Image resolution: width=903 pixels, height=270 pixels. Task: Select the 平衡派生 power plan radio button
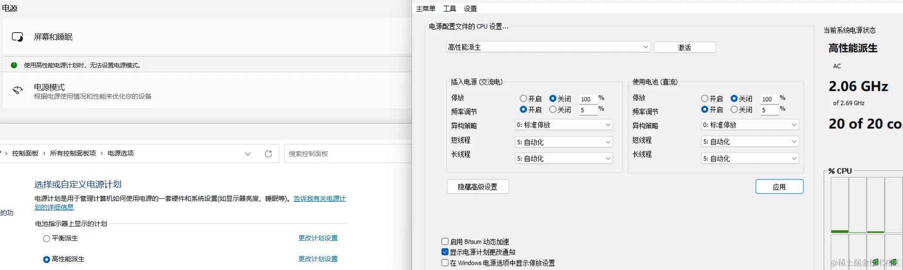click(47, 239)
